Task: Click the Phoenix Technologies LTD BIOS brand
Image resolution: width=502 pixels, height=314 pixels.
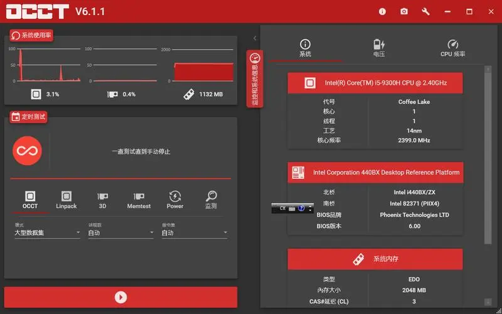Action: [x=414, y=215]
